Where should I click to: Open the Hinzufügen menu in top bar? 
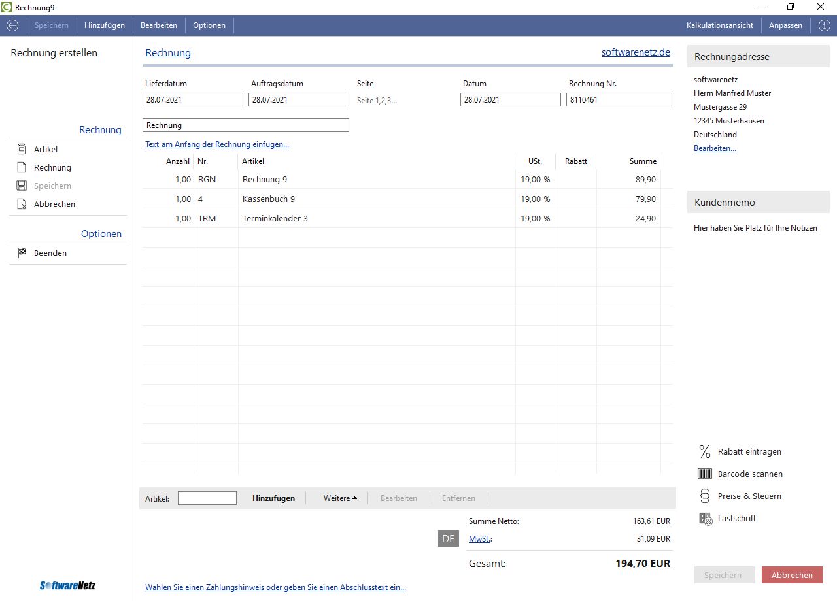[x=105, y=25]
